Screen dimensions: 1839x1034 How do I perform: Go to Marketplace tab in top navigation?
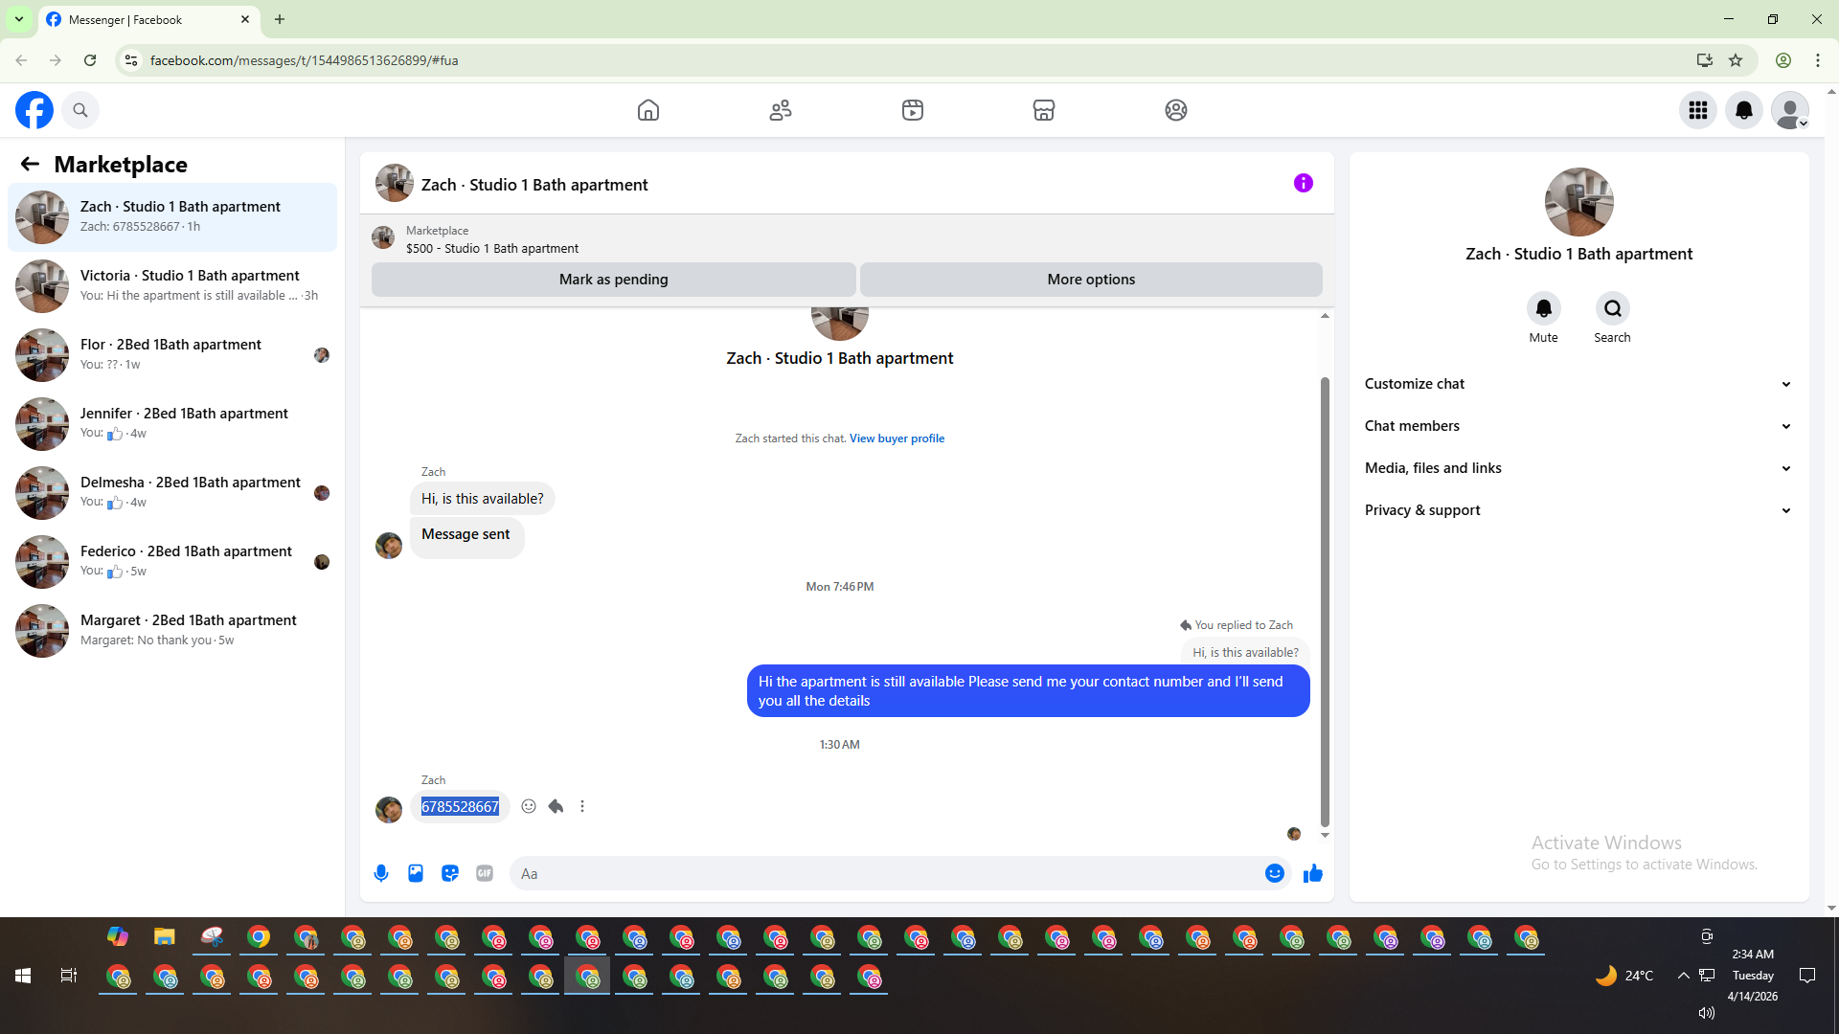(x=1043, y=110)
